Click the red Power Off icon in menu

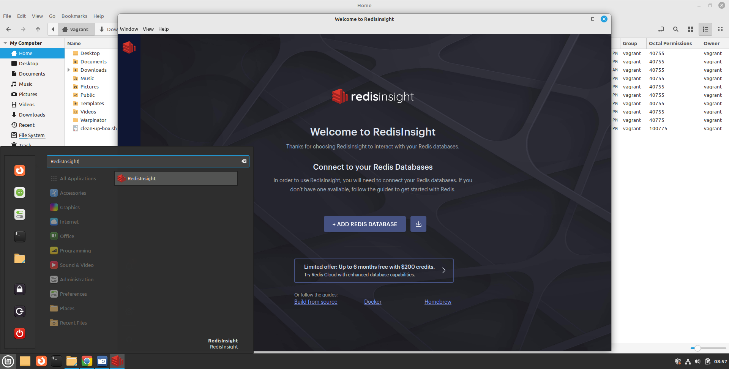pos(20,333)
